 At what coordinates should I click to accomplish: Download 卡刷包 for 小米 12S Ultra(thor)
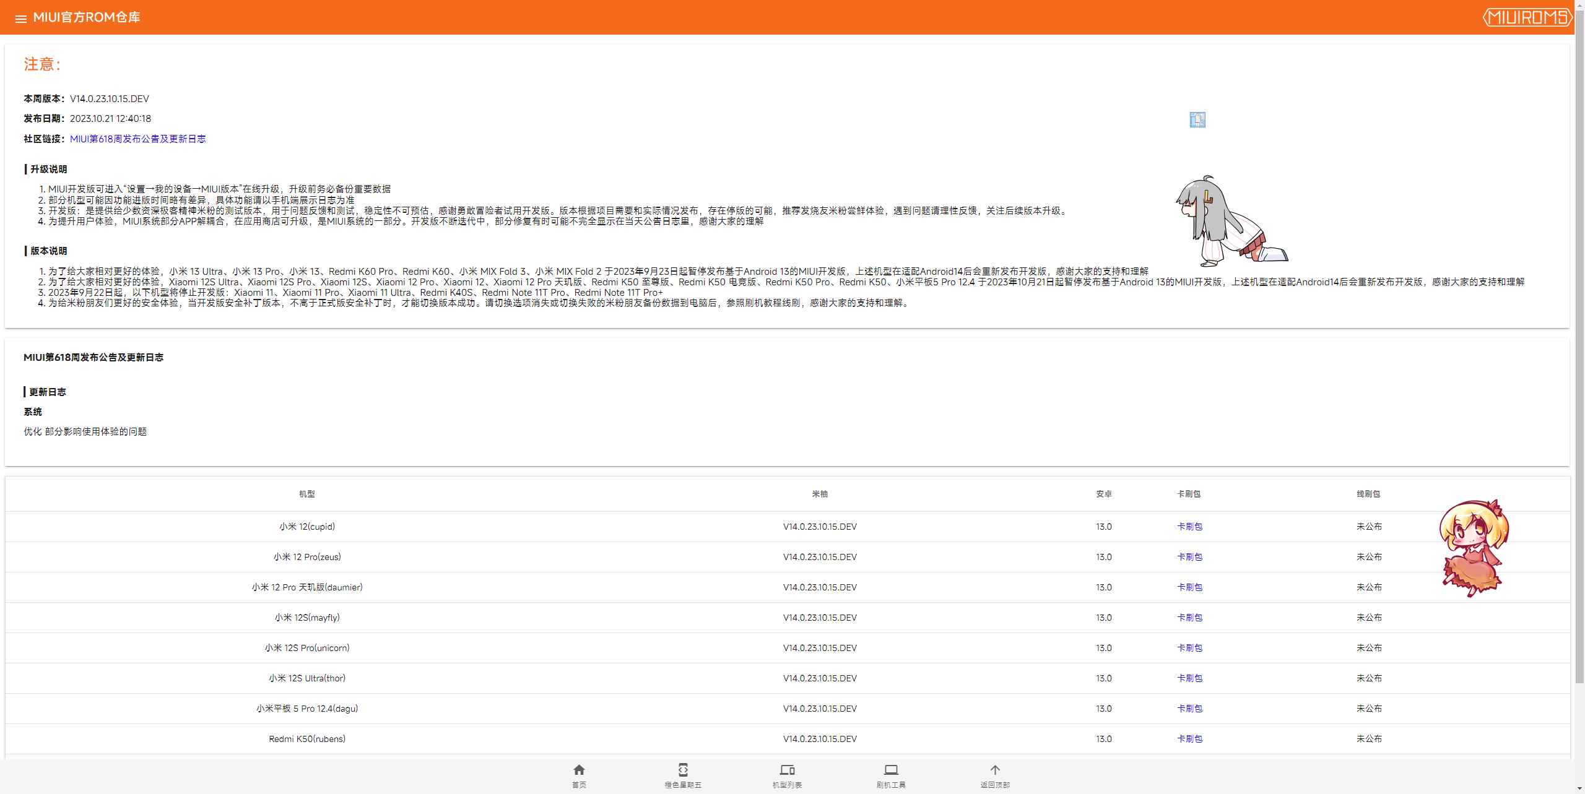tap(1189, 678)
